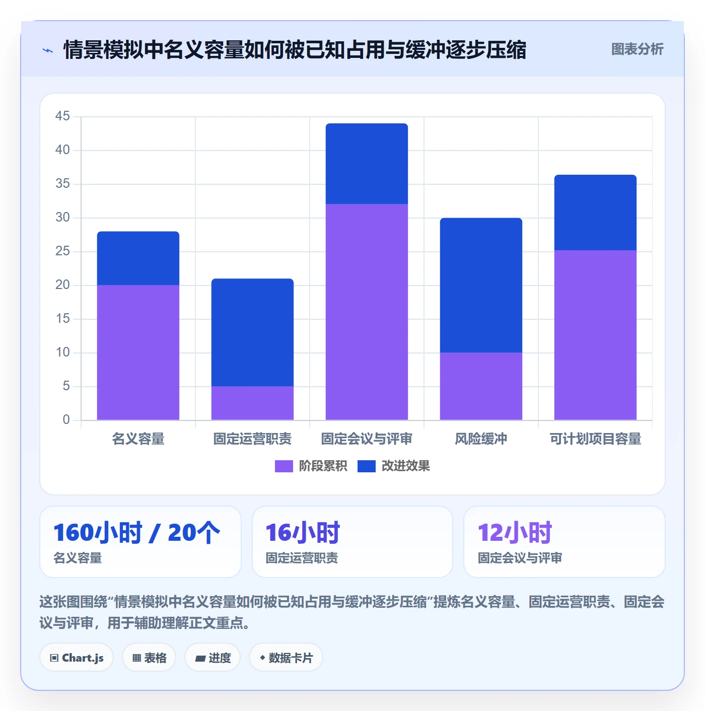Click the 风险缓冲 x-axis label
705x711 pixels.
(481, 439)
